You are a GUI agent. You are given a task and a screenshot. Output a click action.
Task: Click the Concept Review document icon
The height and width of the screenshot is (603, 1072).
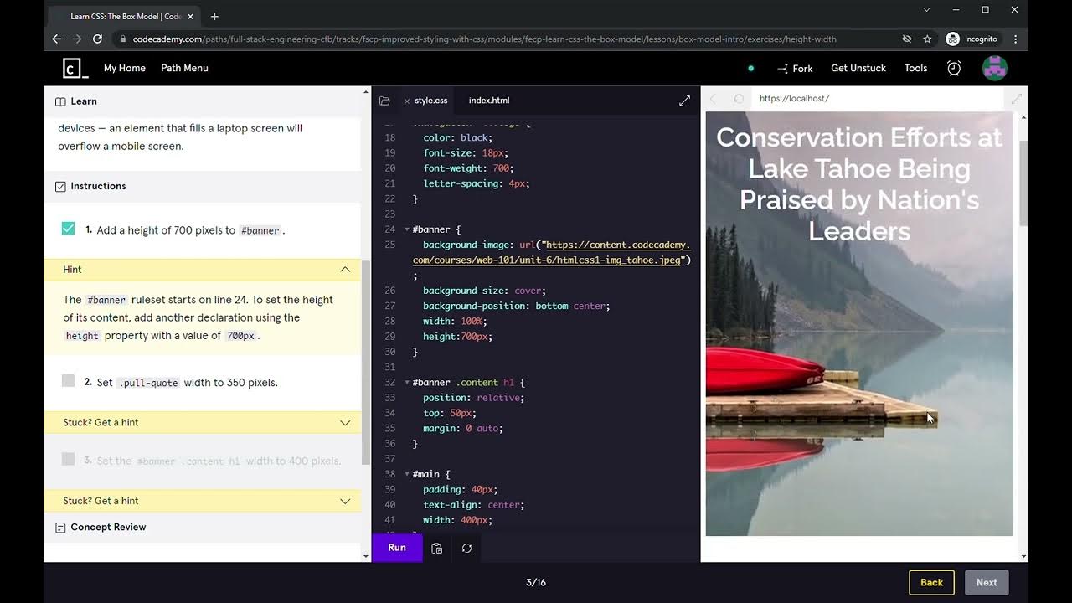pyautogui.click(x=60, y=528)
